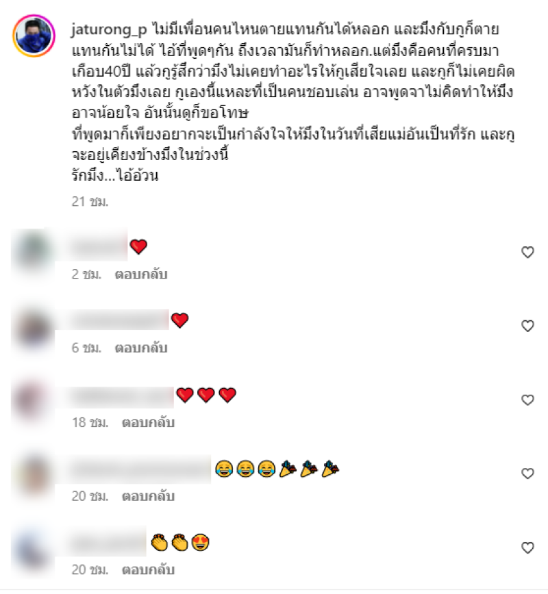Reply to the clapping hands comment
This screenshot has width=548, height=594.
[x=148, y=570]
